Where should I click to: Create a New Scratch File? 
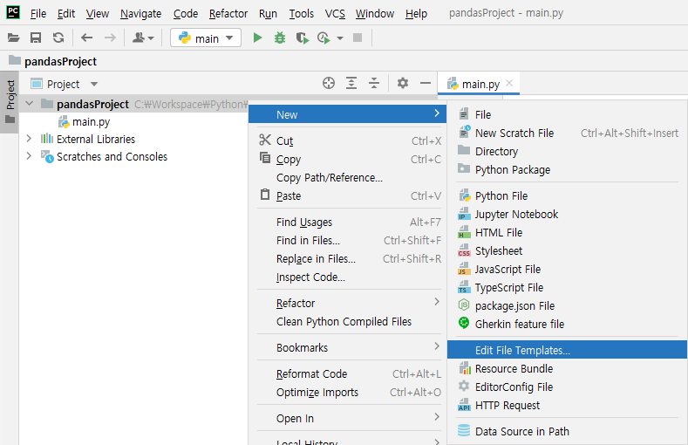(568, 133)
